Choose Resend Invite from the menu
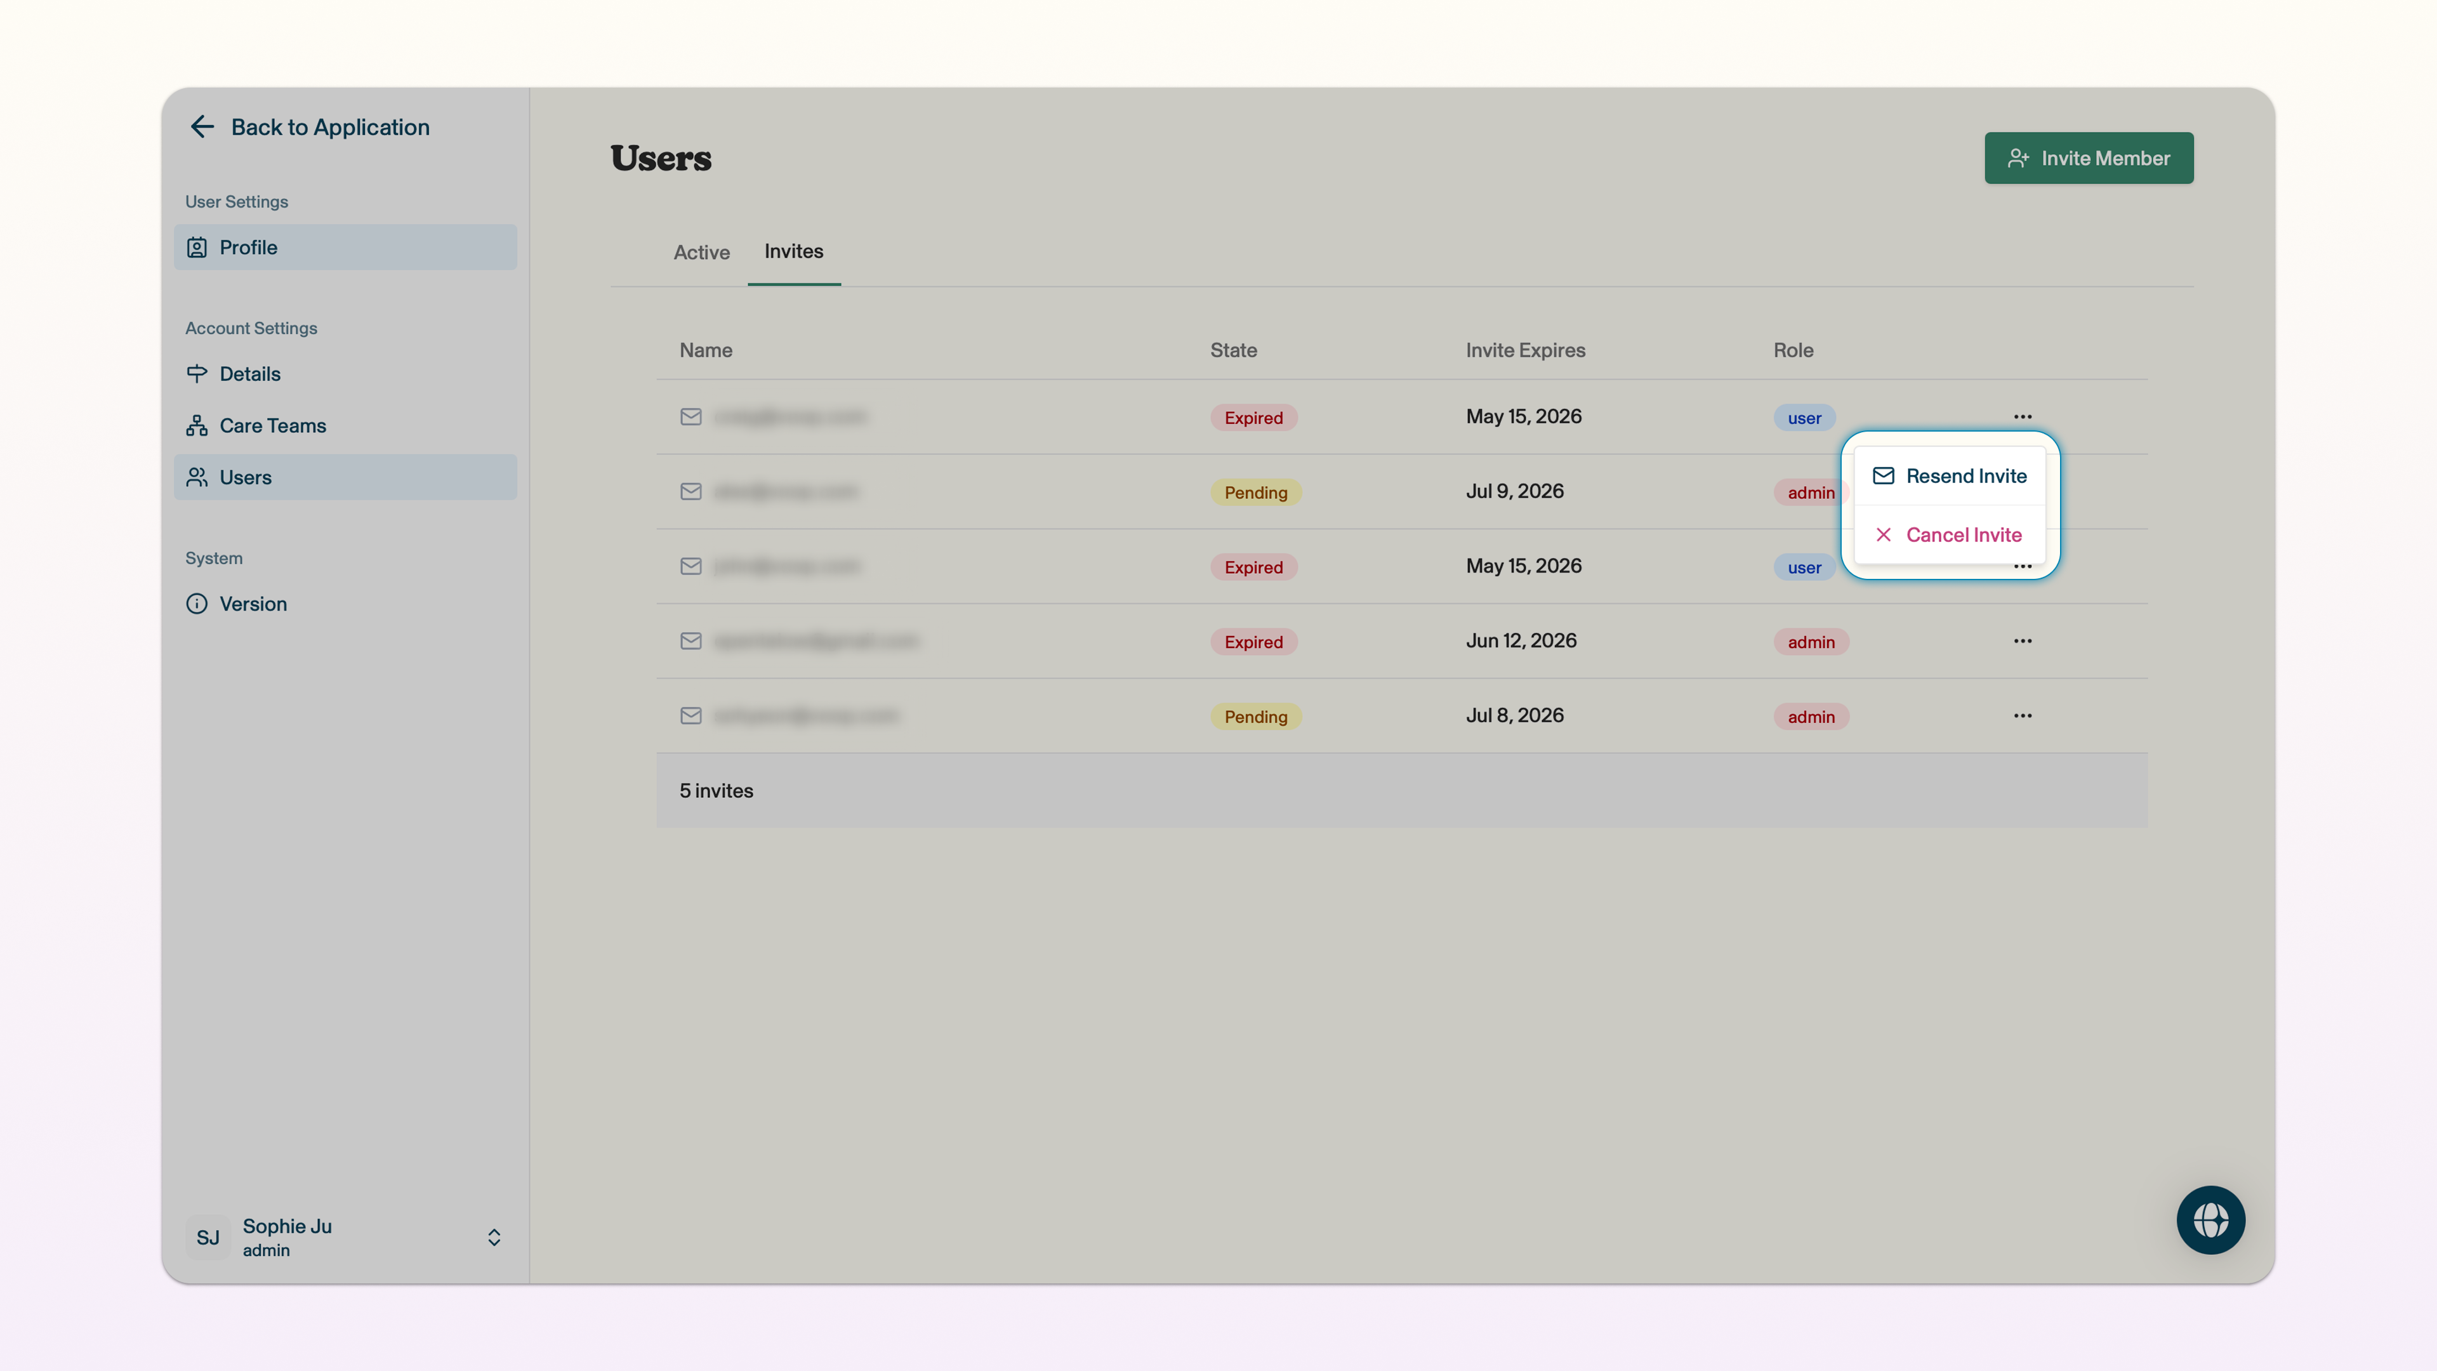The image size is (2437, 1371). point(1949,476)
